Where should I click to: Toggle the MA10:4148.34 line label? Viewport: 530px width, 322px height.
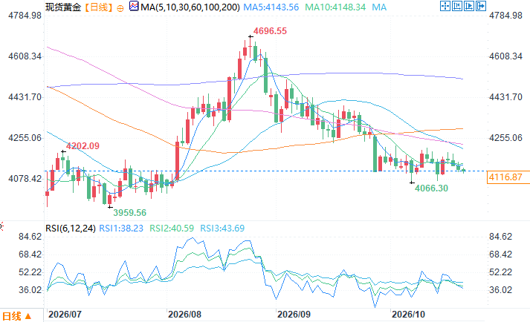335,7
